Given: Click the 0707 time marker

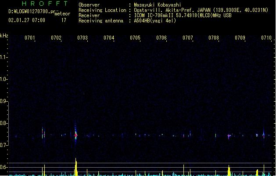Looking at the screenshot, I should pos(188,38).
